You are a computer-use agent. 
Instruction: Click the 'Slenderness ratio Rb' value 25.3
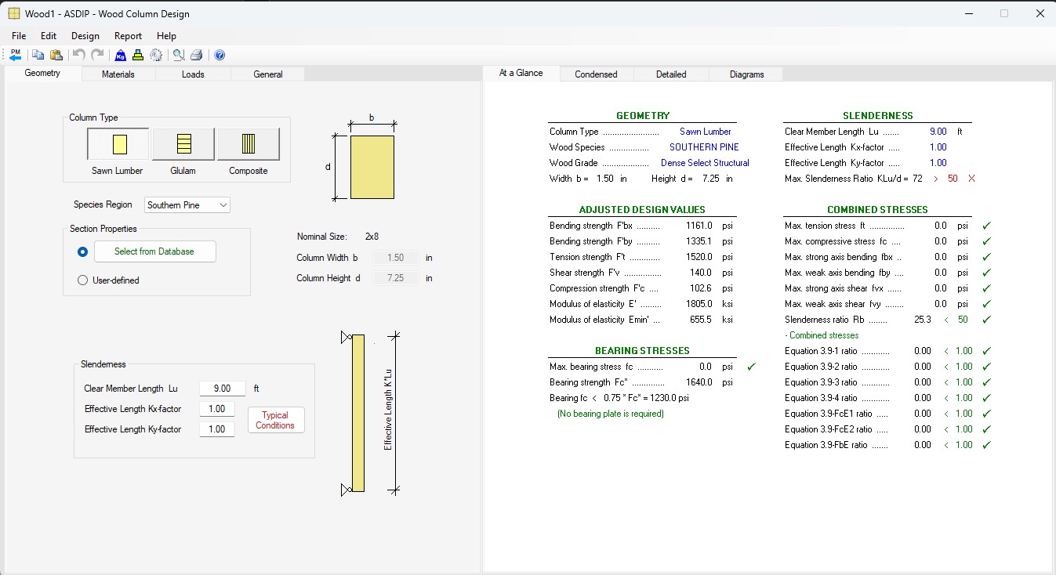click(x=923, y=320)
